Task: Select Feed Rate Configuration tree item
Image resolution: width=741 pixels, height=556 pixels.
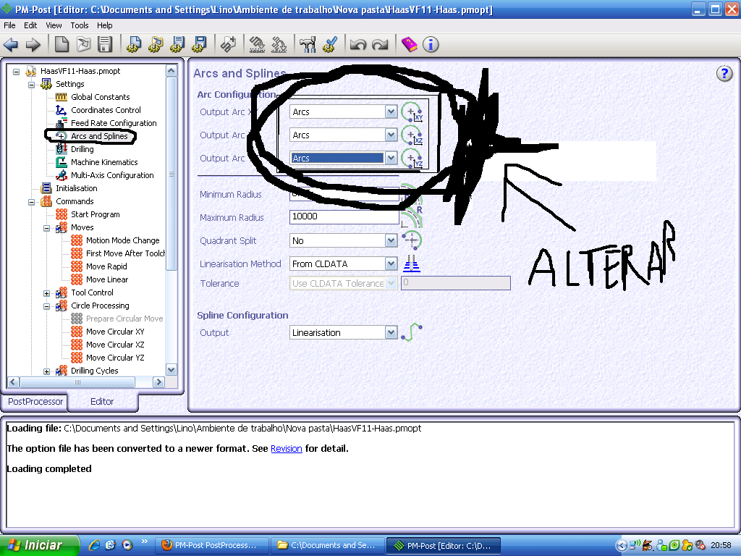Action: (114, 123)
